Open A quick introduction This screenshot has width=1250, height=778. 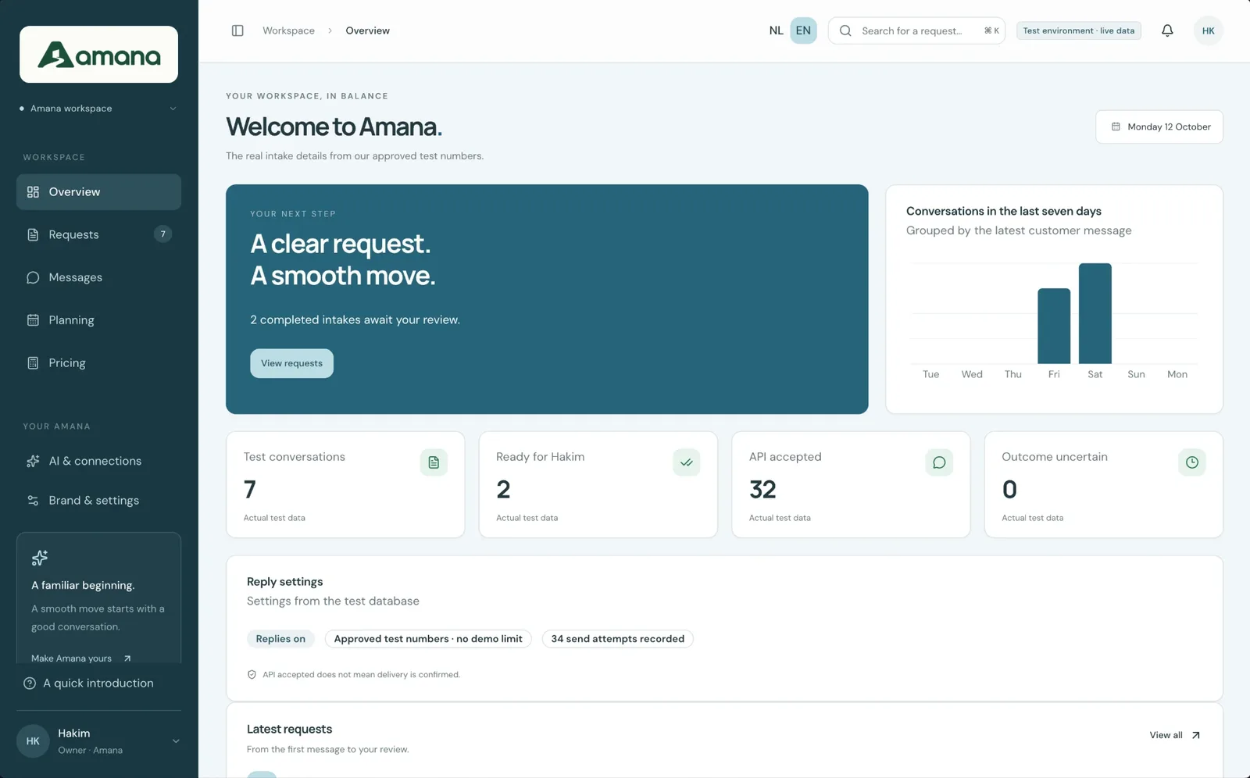[89, 683]
